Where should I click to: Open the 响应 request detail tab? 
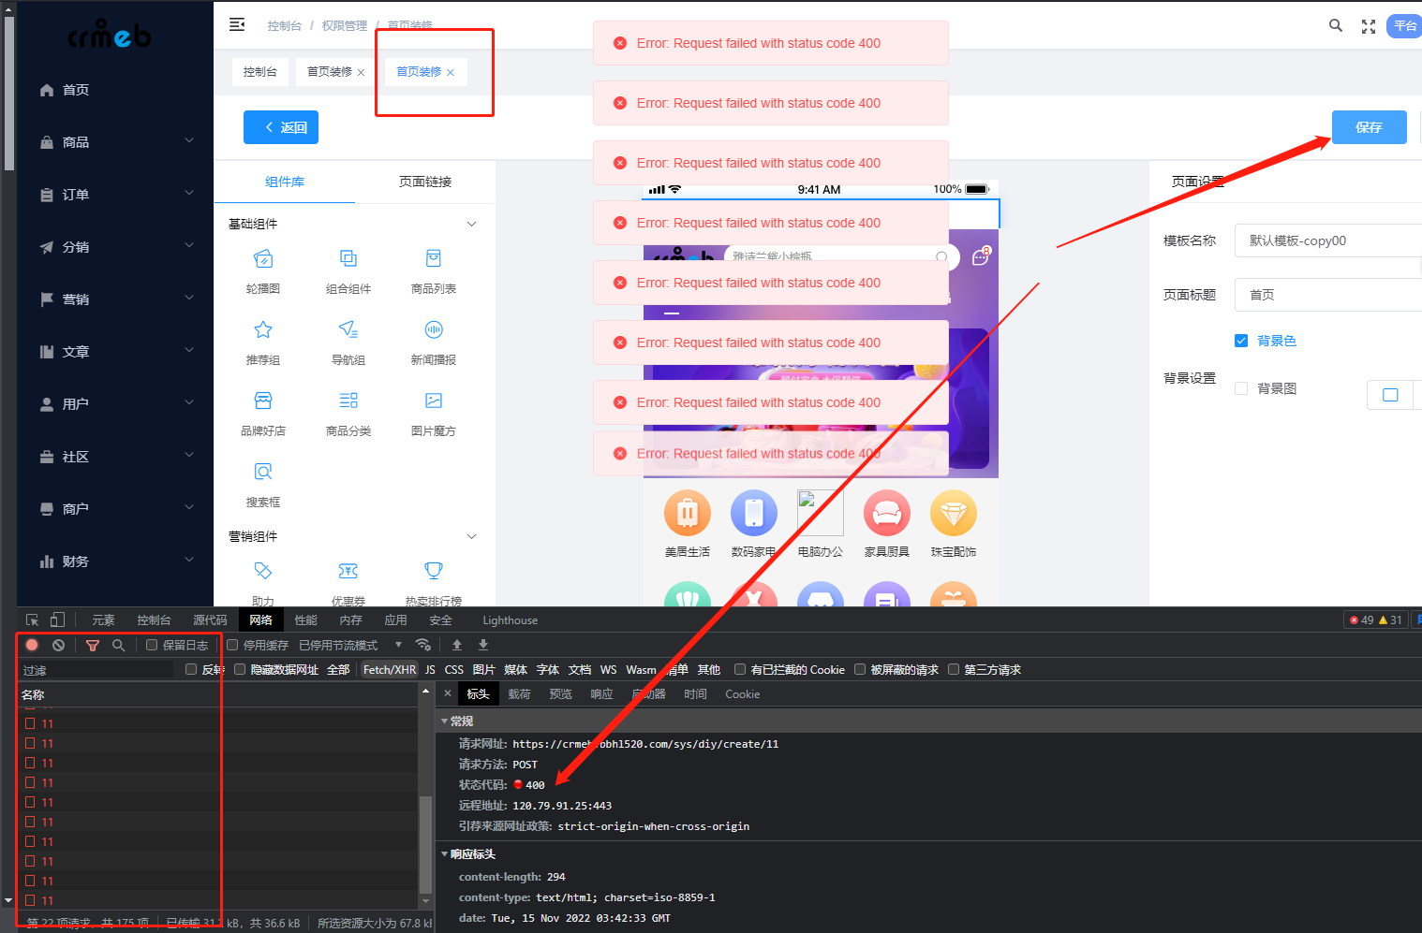pyautogui.click(x=601, y=694)
